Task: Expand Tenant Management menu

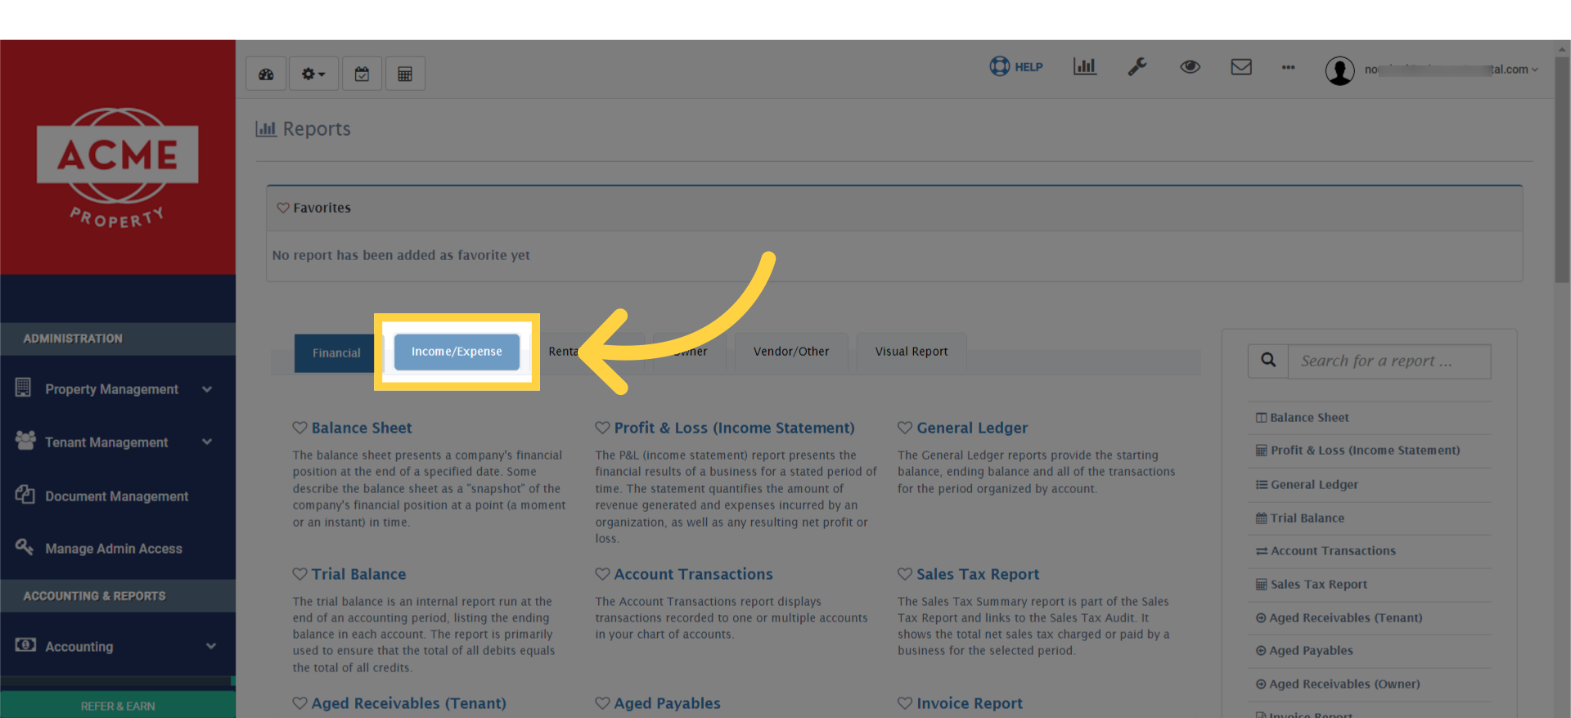Action: tap(118, 442)
